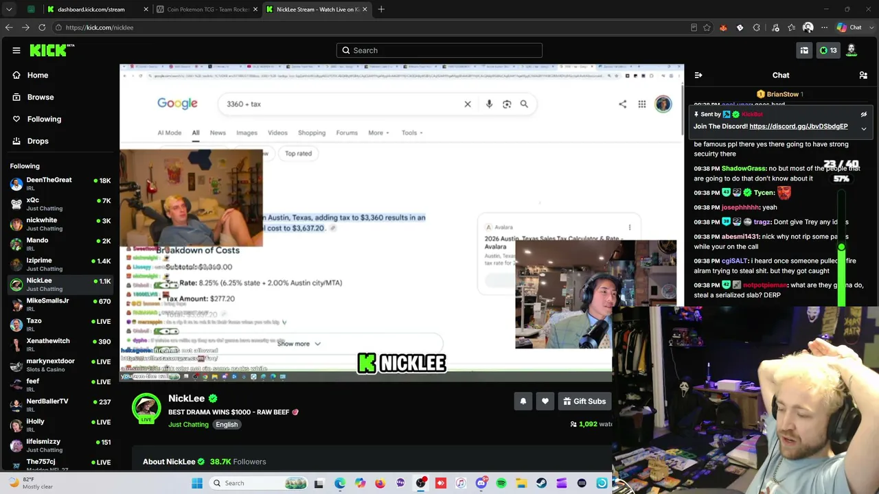Viewport: 879px width, 494px height.
Task: Open the browser favorites list icon
Action: [792, 27]
